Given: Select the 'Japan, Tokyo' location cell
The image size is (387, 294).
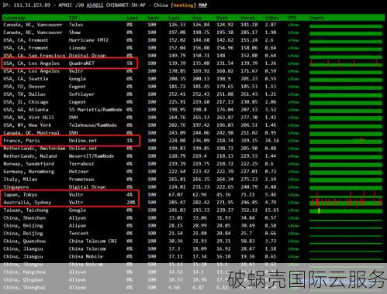Looking at the screenshot, I should (x=20, y=195).
